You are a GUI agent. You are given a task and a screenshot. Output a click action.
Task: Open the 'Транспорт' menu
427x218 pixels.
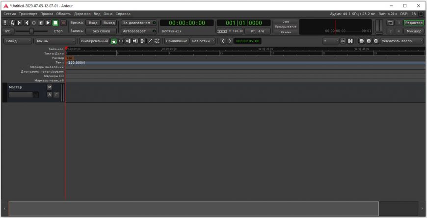[27, 14]
